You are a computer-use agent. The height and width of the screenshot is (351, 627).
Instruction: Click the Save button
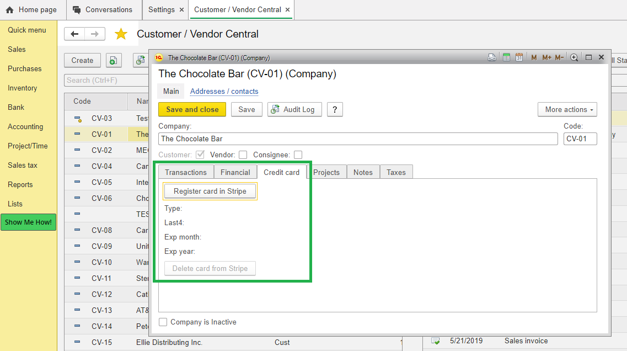click(x=246, y=109)
